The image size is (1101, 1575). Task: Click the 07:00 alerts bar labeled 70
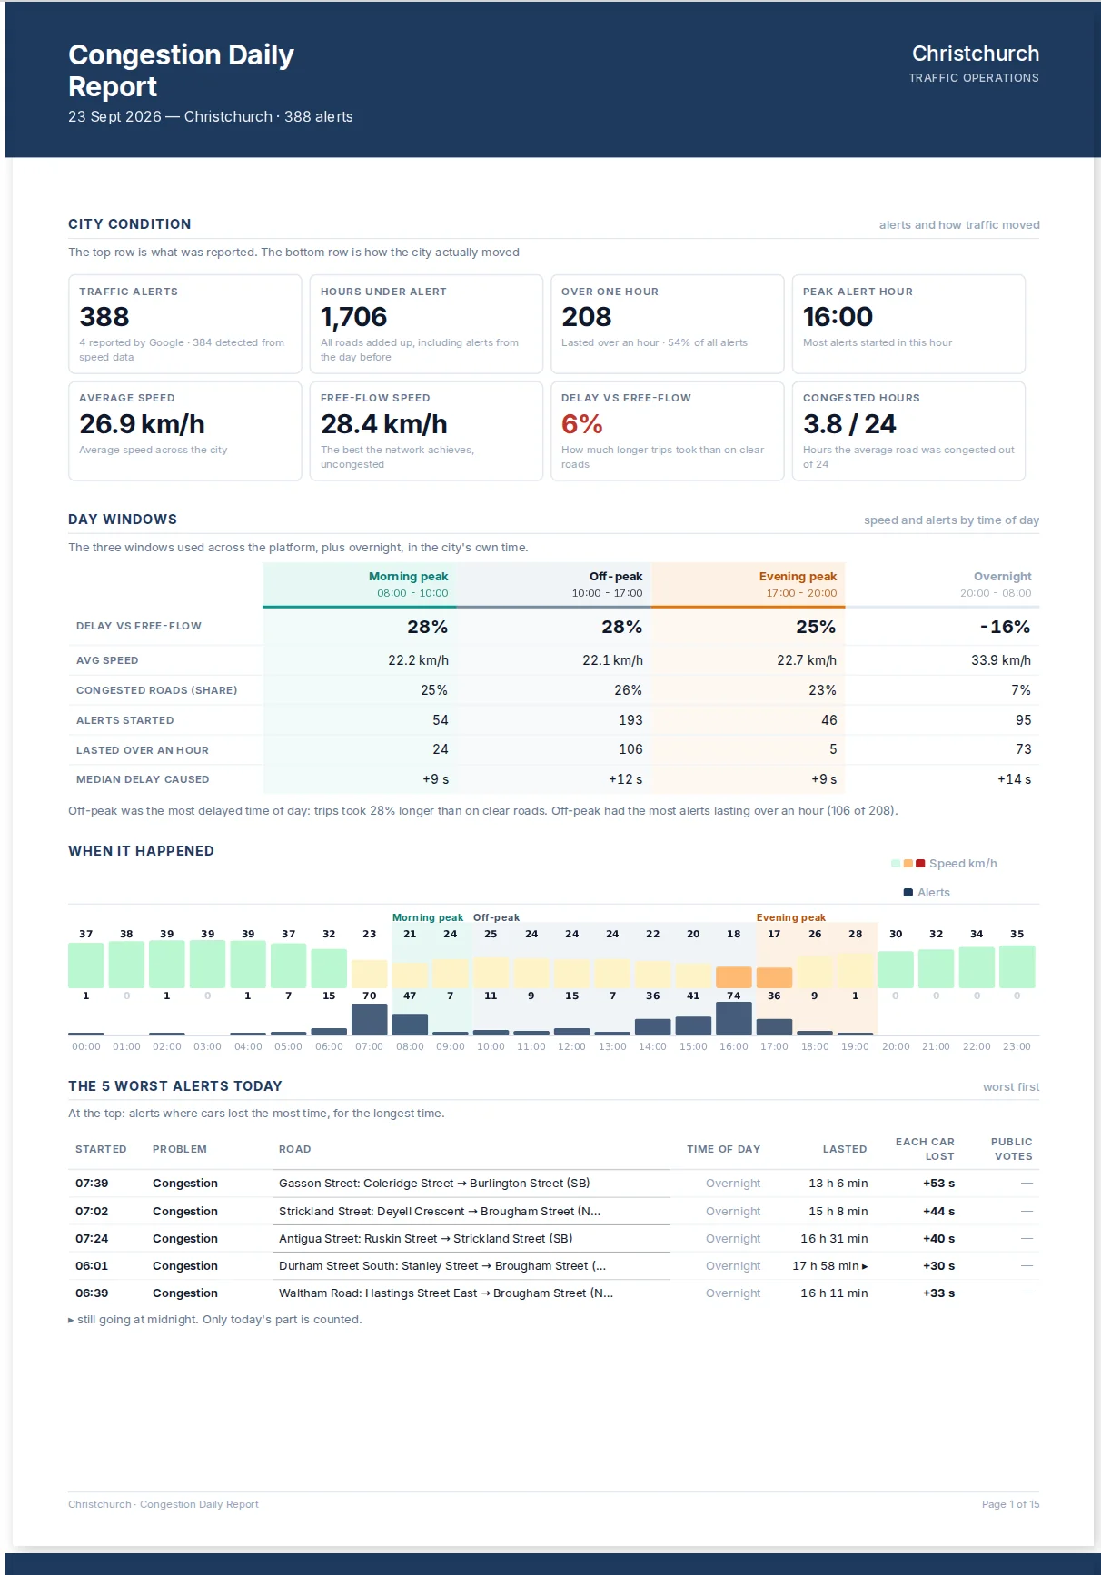[370, 1019]
